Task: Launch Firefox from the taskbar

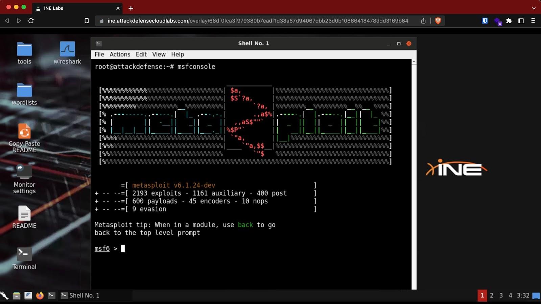Action: tap(40, 296)
